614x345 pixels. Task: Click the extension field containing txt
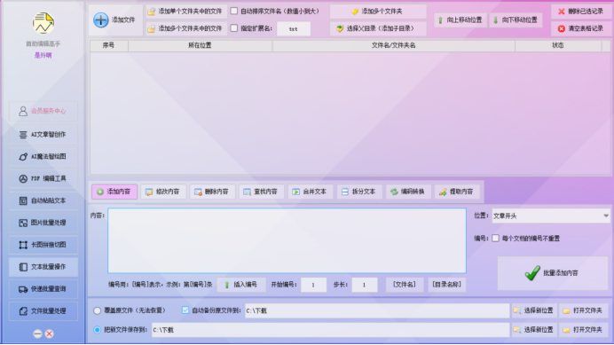tap(294, 28)
